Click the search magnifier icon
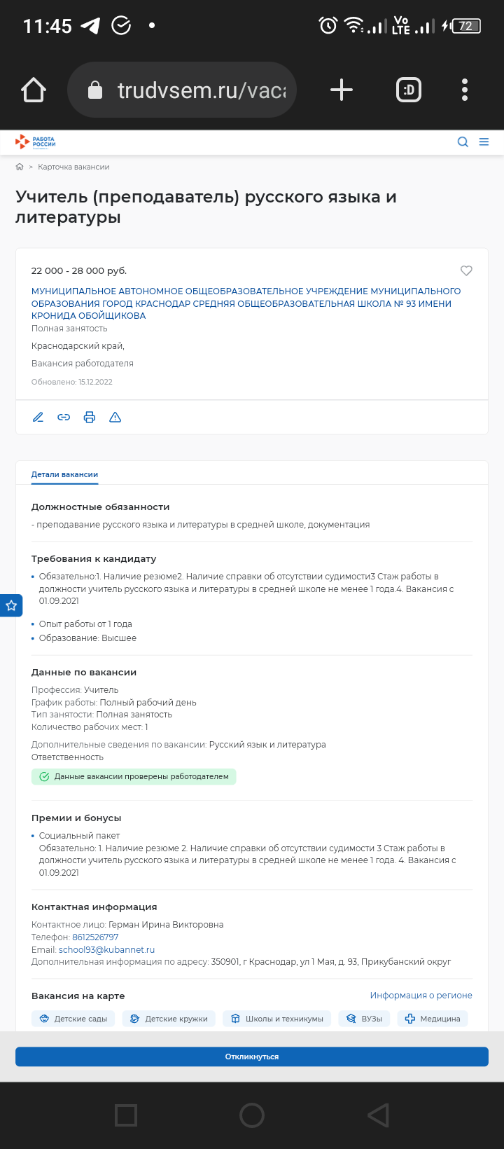The image size is (504, 1149). [463, 142]
